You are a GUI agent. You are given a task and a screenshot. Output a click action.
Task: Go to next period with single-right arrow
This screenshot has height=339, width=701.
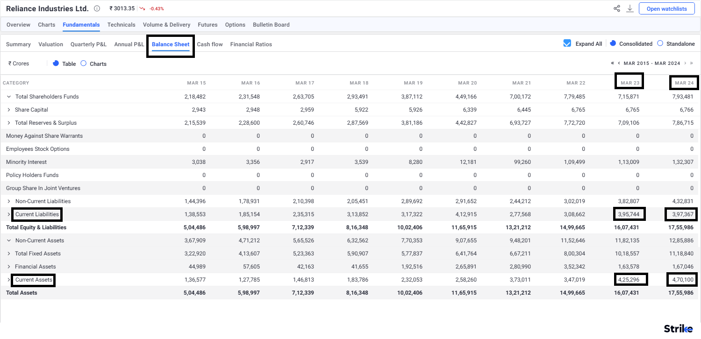click(x=685, y=63)
